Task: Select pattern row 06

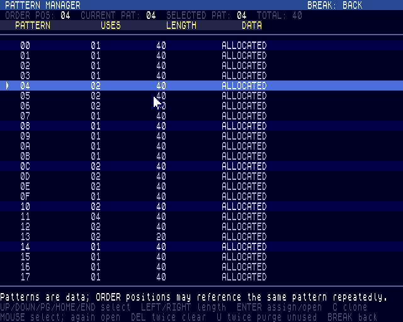Action: (x=201, y=106)
